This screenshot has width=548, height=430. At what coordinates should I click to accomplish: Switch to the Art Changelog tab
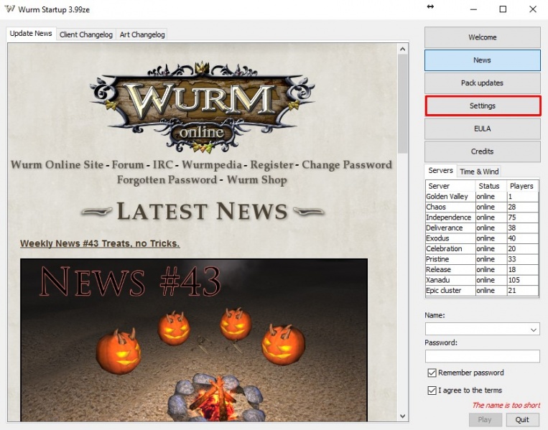(142, 34)
